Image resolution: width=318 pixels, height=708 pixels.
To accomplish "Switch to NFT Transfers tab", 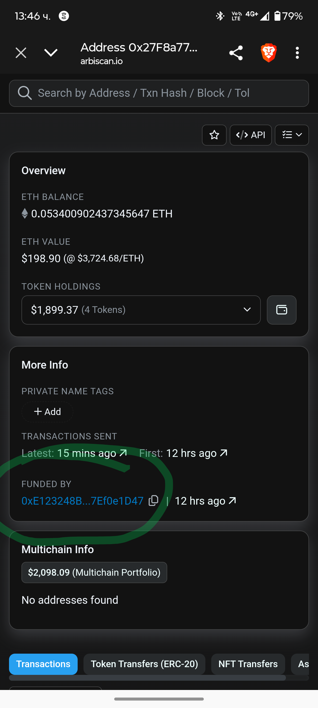I will (248, 664).
